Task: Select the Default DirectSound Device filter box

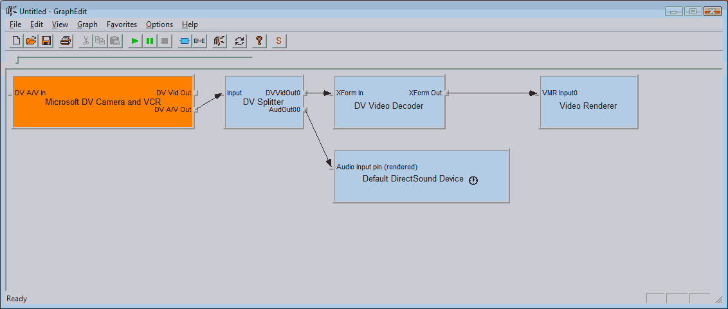Action: (421, 176)
